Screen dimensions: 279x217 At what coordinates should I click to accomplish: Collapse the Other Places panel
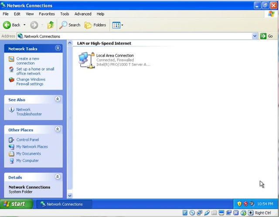point(58,129)
